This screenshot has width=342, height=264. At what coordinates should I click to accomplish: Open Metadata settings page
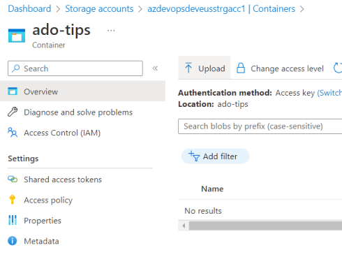pos(41,241)
